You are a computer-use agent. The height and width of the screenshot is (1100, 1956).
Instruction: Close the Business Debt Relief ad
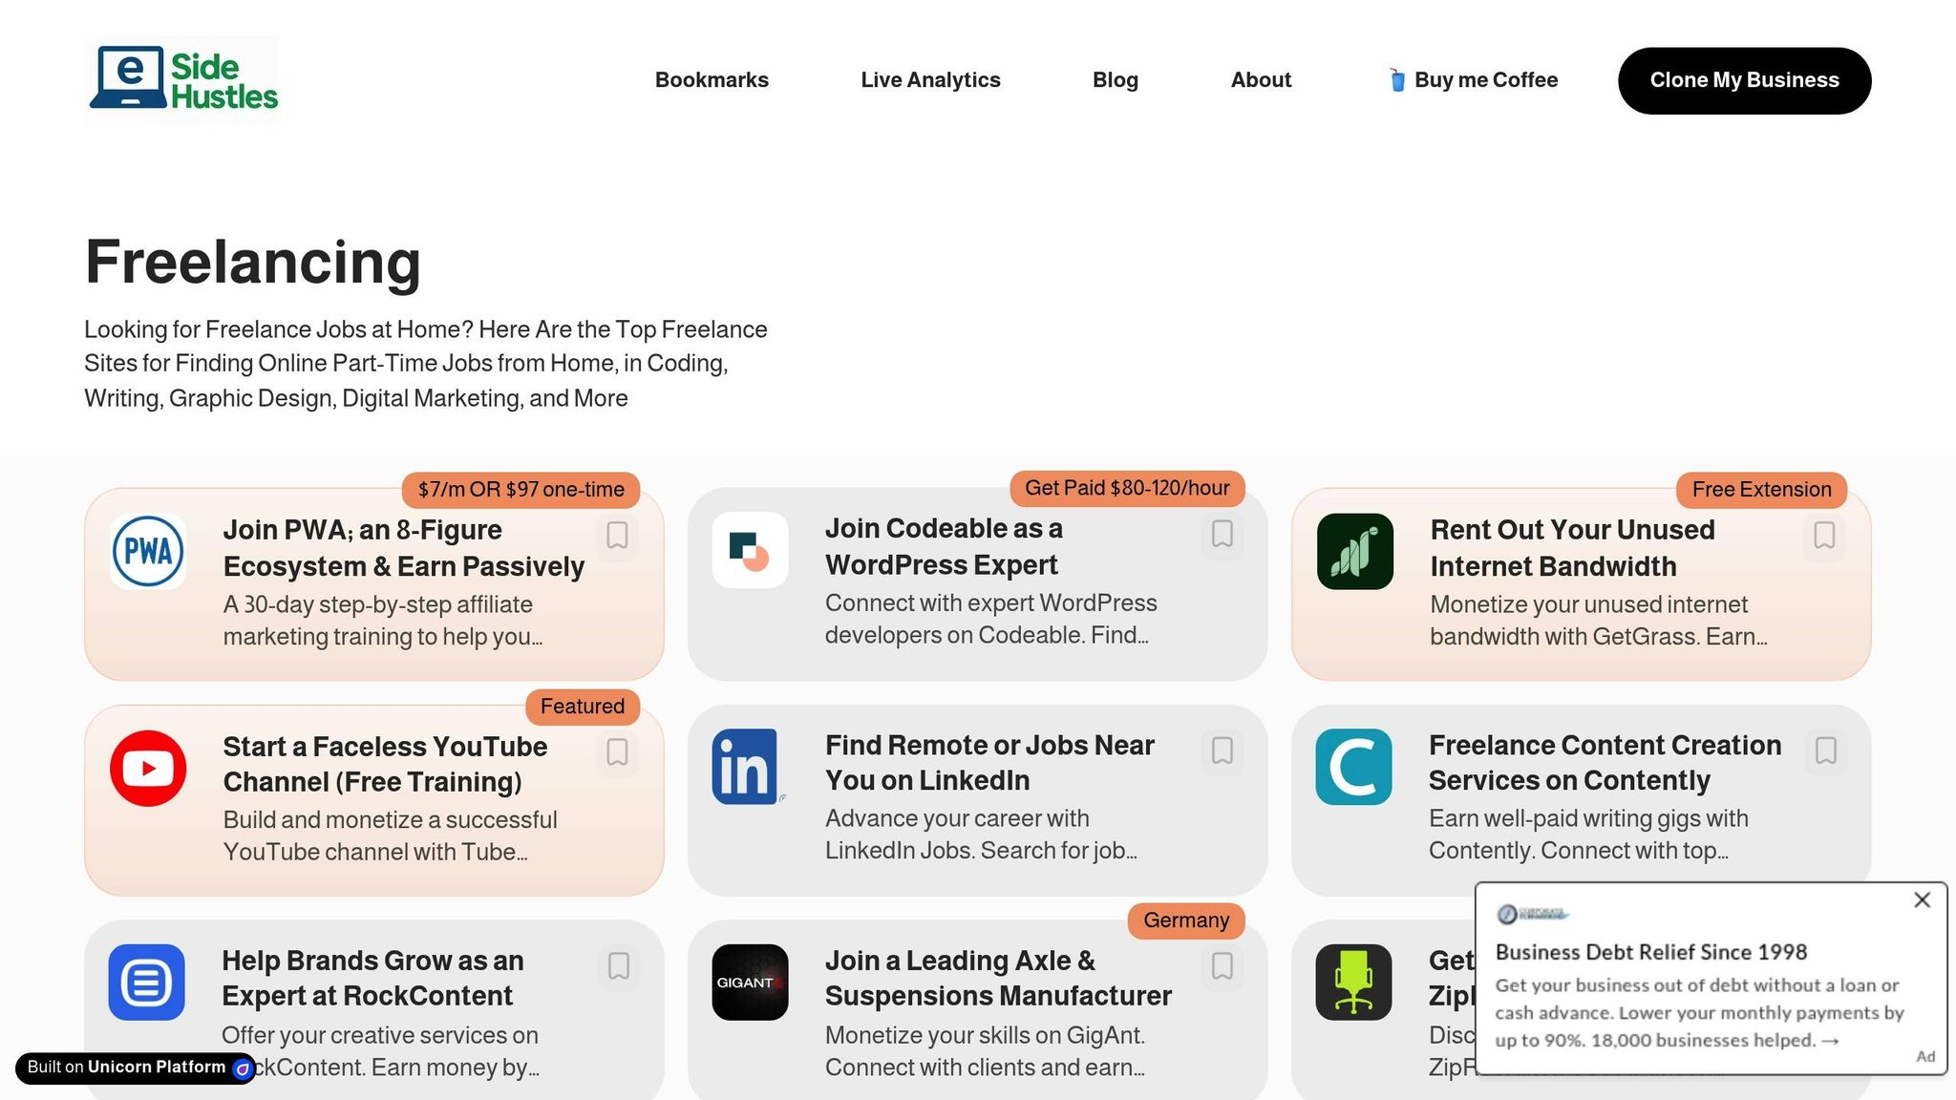(1923, 900)
